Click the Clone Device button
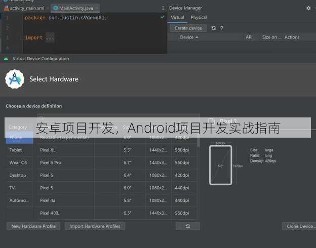This screenshot has width=316, height=248. (299, 226)
